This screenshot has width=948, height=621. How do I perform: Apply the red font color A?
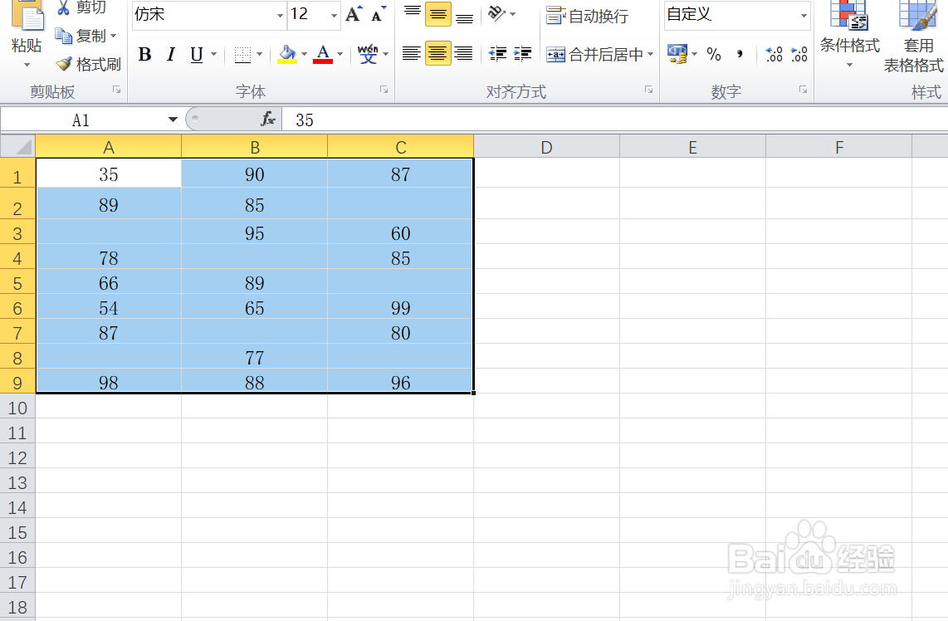323,55
